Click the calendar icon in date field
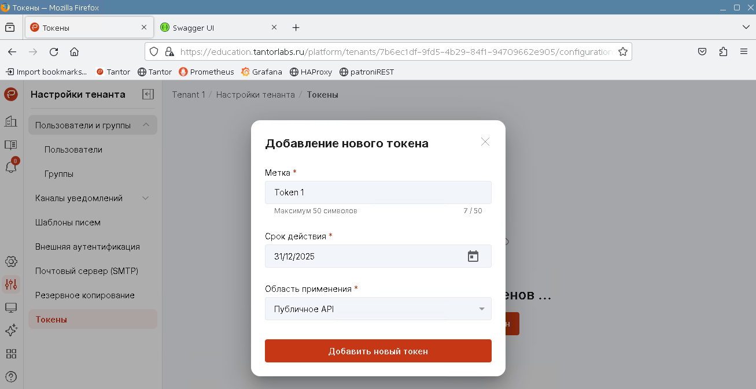Image resolution: width=756 pixels, height=389 pixels. point(473,256)
